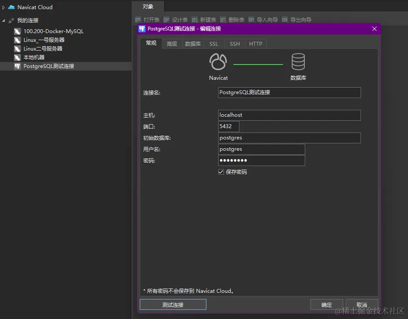Click the MySQL icon beside Linux二号服务器
408x319 pixels.
tap(17, 49)
